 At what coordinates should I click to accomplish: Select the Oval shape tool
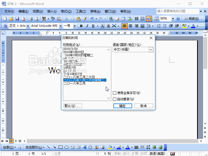coord(67,147)
